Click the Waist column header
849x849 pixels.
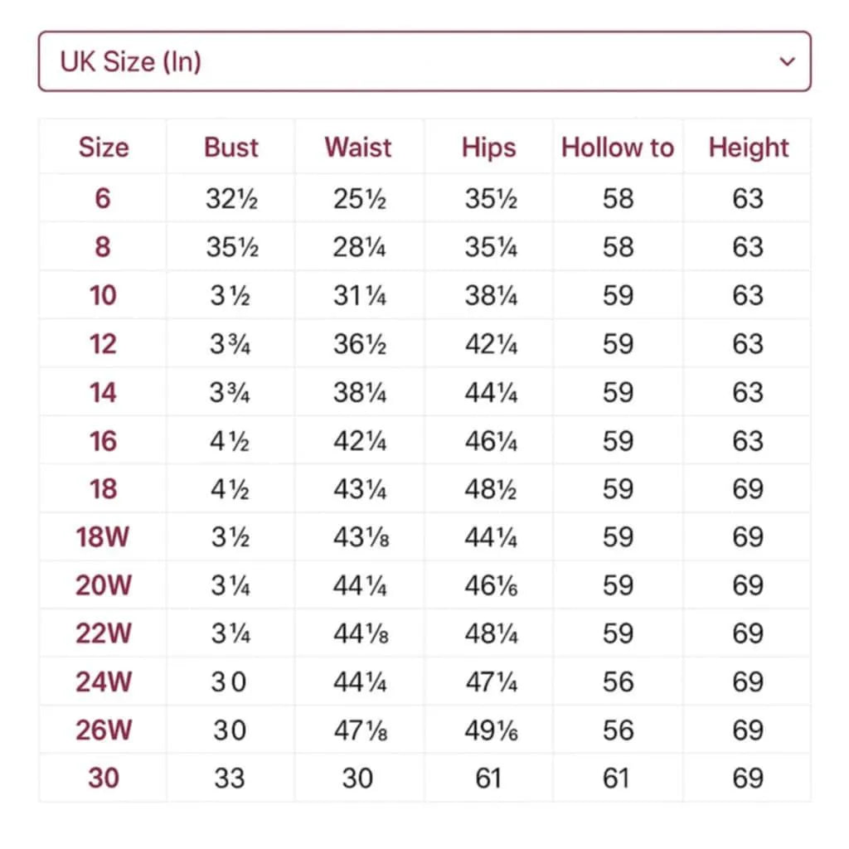point(358,148)
